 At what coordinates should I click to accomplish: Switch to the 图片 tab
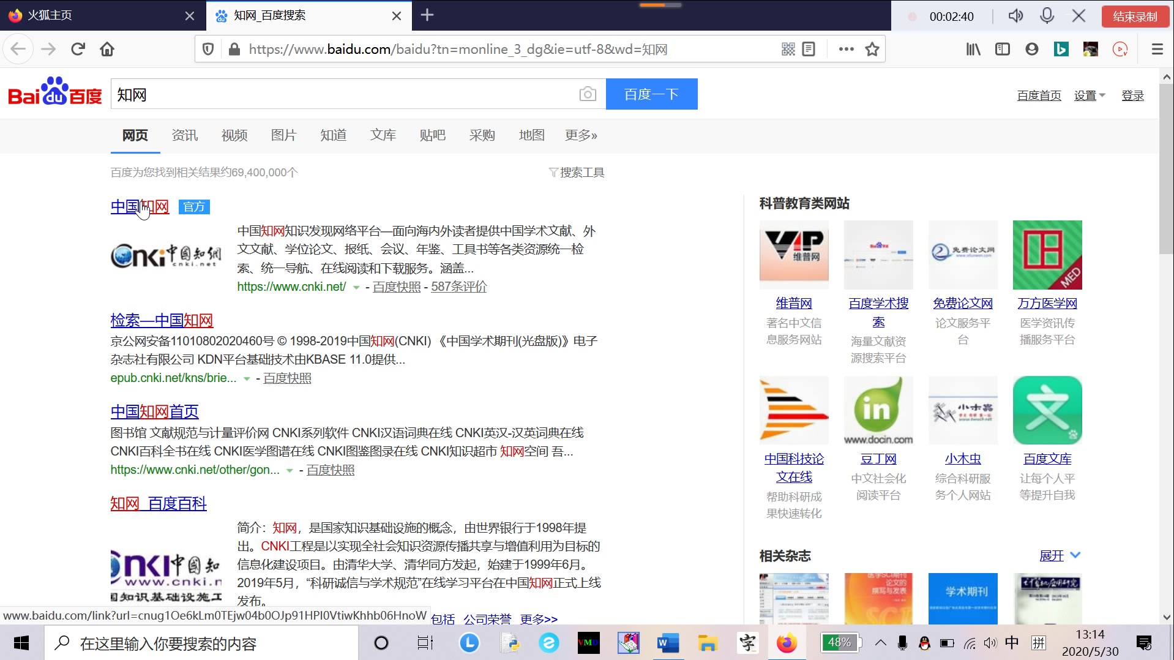point(284,135)
